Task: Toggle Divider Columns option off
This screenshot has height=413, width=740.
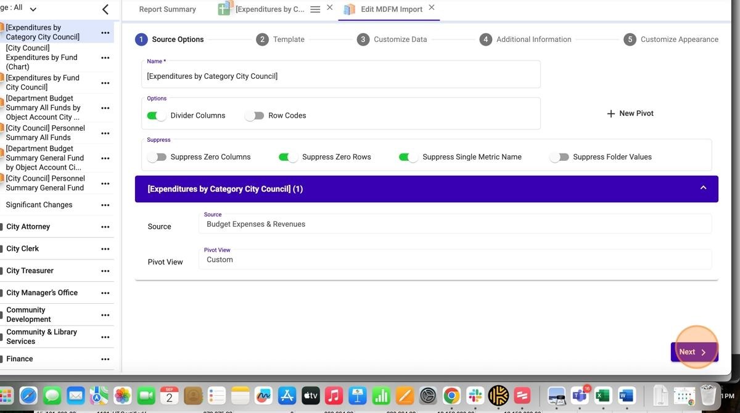Action: (x=157, y=116)
